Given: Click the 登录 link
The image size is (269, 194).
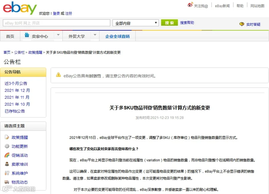Looking at the screenshot, I should click(56, 13).
